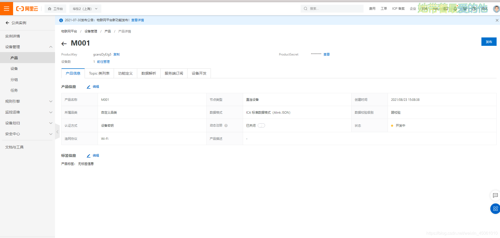Click the edit pencil beside 产品信息
Screen dimensions: 500x238
click(89, 87)
